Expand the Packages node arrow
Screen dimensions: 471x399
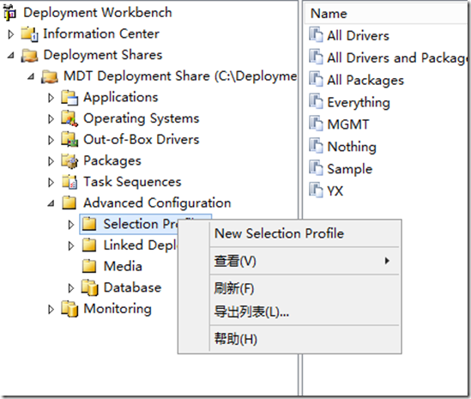coord(51,161)
